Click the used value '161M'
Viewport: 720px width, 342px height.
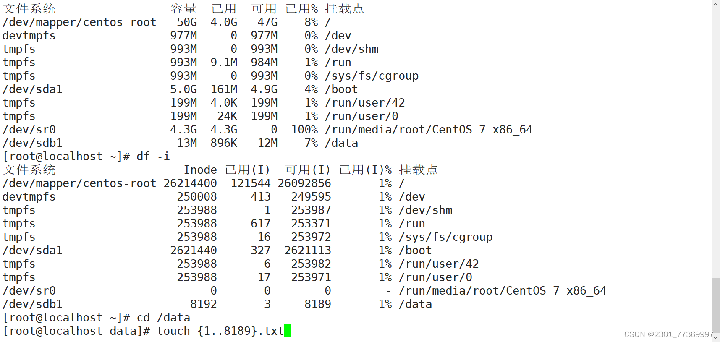point(224,89)
